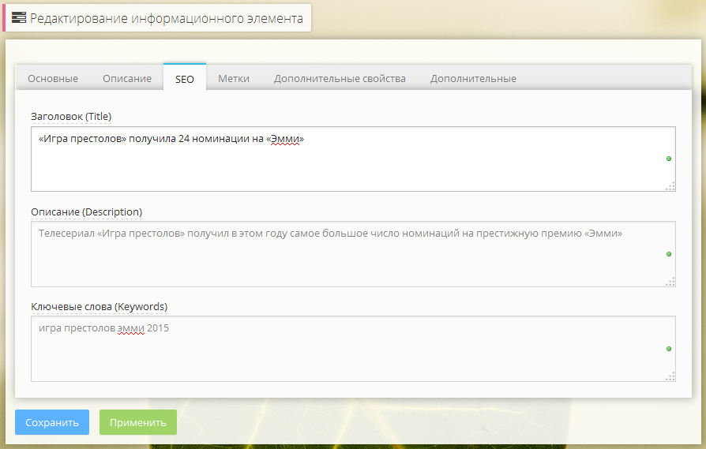This screenshot has height=449, width=706.
Task: Click the green dot in Keywords field
Action: (669, 349)
